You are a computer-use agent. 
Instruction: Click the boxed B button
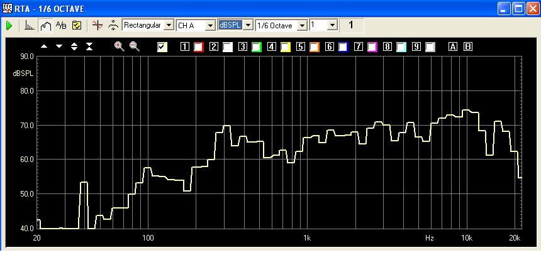(467, 46)
